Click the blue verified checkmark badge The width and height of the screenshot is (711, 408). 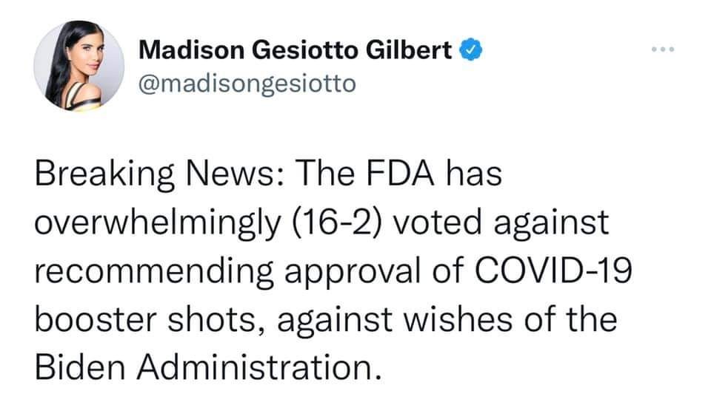[473, 51]
